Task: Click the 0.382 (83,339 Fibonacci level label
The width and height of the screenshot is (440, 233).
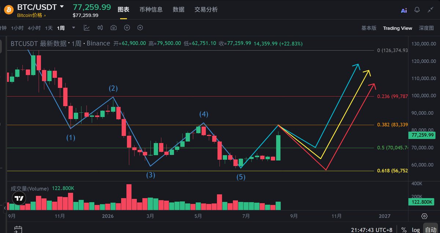Action: click(392, 125)
